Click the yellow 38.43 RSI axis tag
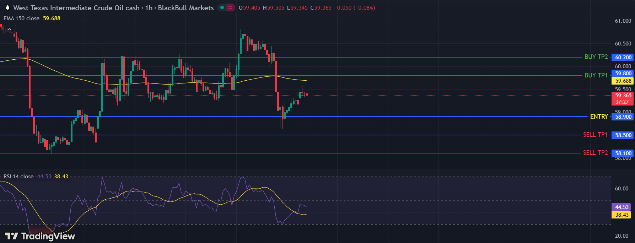 point(621,215)
